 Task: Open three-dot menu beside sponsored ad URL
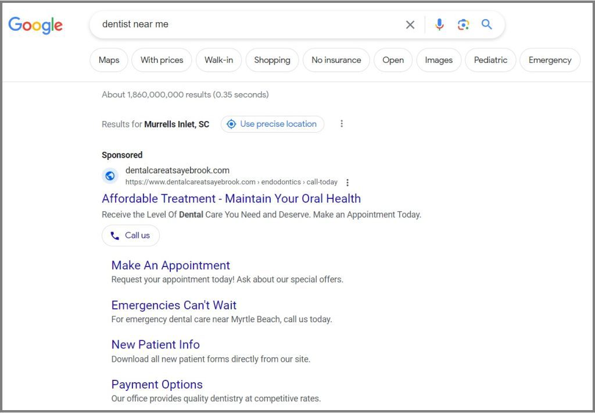[347, 183]
